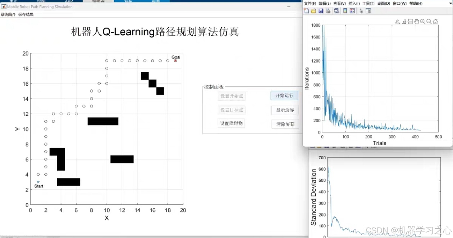This screenshot has width=453, height=238.
Task: Click the 显示边界 button
Action: point(285,110)
